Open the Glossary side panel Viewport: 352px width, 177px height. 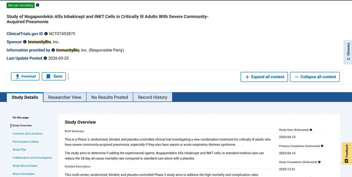point(348,52)
